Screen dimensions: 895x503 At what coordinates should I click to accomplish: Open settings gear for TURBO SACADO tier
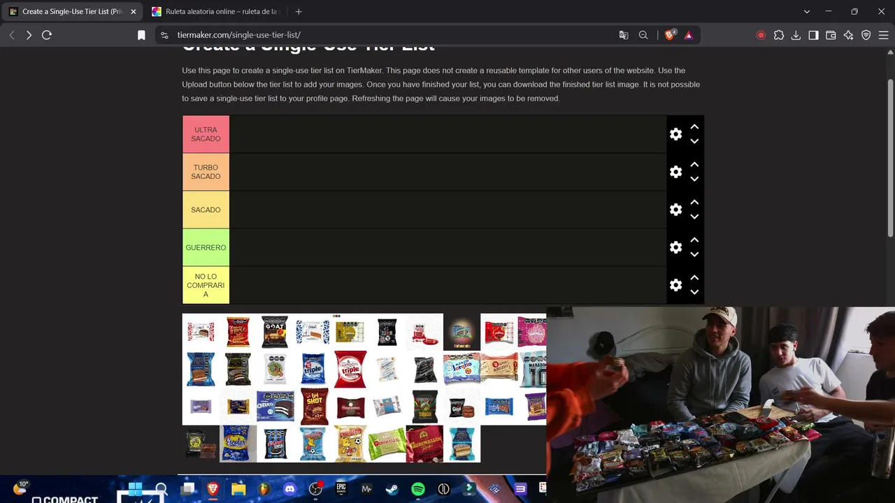[675, 172]
